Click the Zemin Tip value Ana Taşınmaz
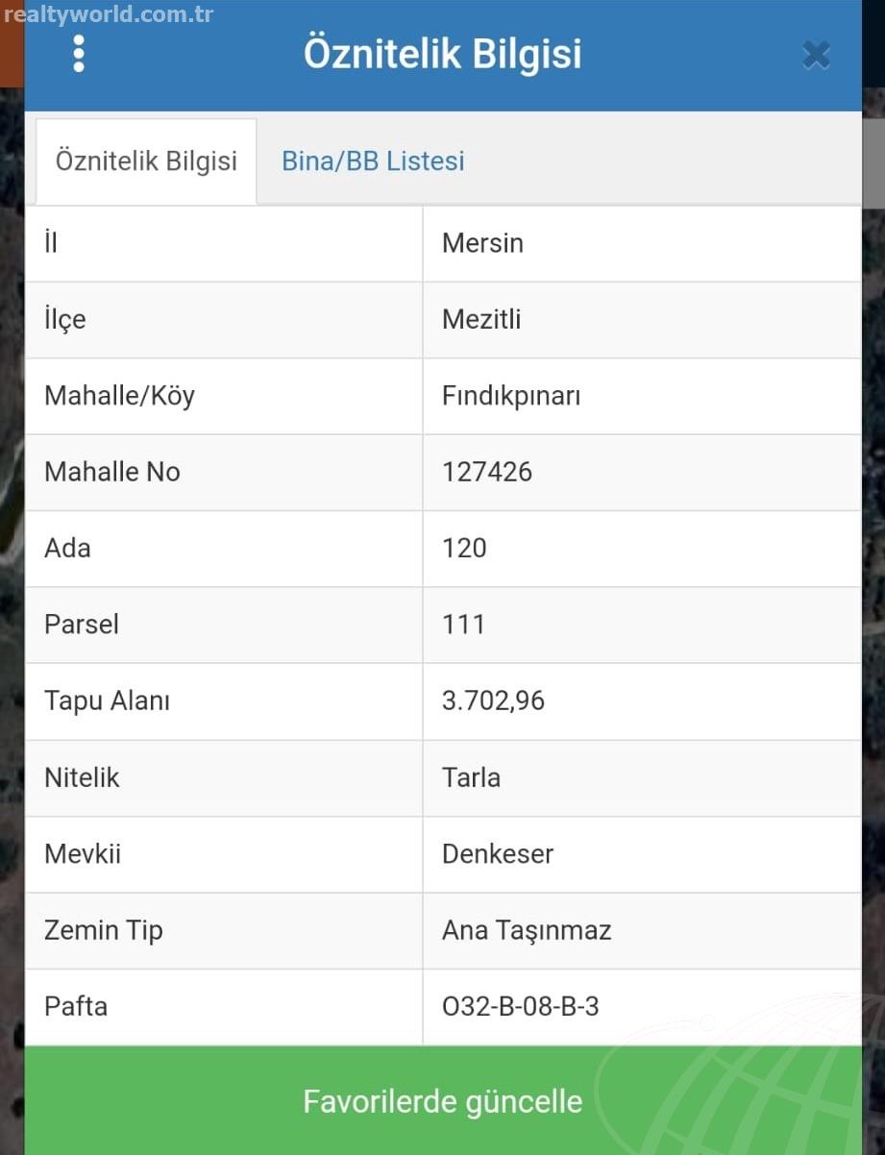Viewport: 885px width, 1155px height. click(x=527, y=930)
